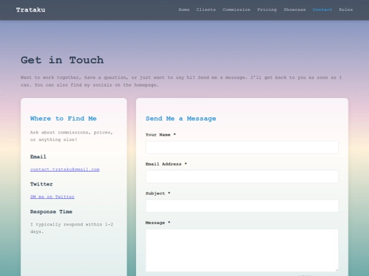View the Pricing page
This screenshot has width=369, height=276.
[x=266, y=10]
